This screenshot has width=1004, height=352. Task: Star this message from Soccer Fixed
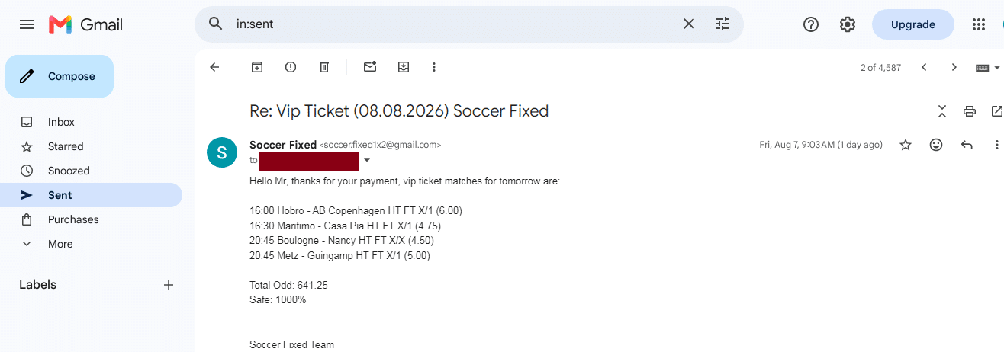coord(906,145)
